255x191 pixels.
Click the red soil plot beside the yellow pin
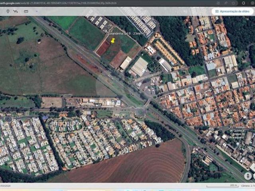[x=103, y=49]
